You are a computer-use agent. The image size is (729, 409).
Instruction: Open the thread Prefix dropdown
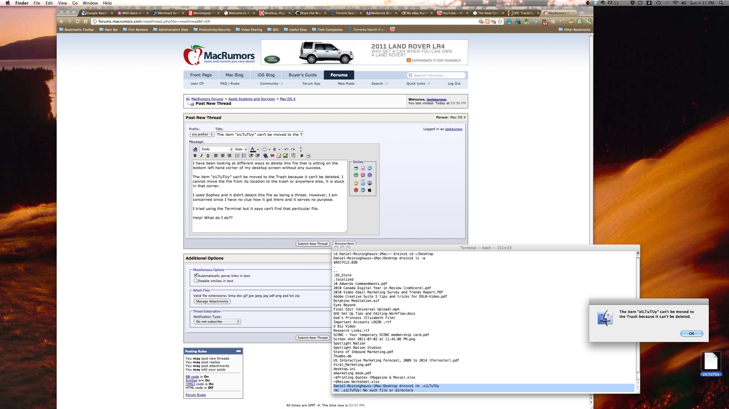(202, 134)
